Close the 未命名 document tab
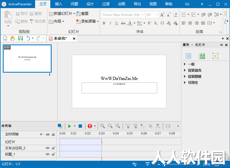230x168 pixels. pos(74,39)
